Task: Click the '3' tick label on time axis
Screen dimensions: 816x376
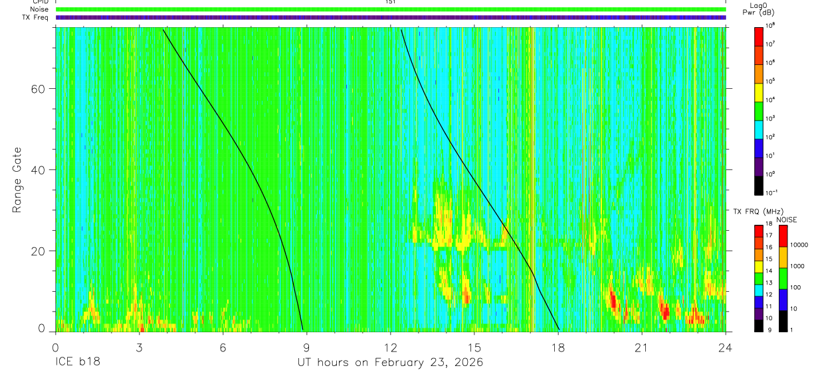Action: [140, 347]
